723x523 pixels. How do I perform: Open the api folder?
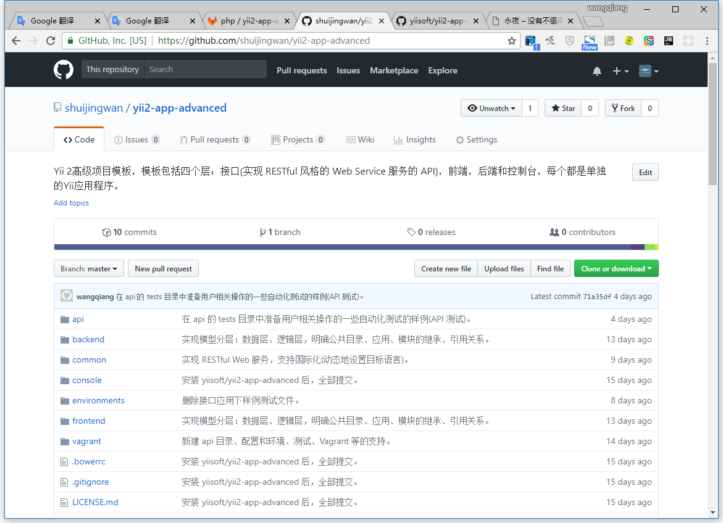(x=78, y=319)
